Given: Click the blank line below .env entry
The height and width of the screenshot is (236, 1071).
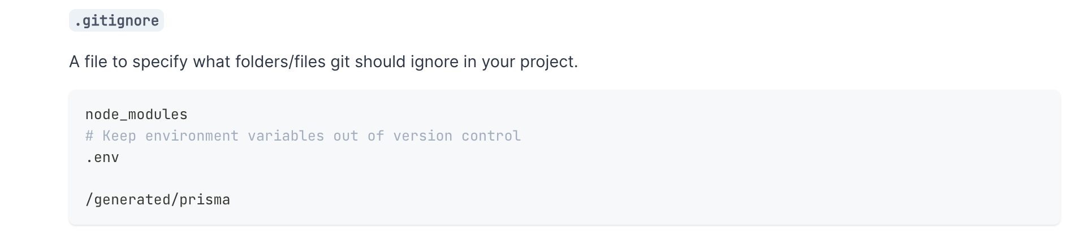Looking at the screenshot, I should 226,178.
